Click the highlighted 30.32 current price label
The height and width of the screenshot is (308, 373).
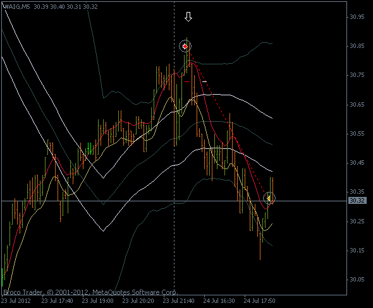[357, 201]
